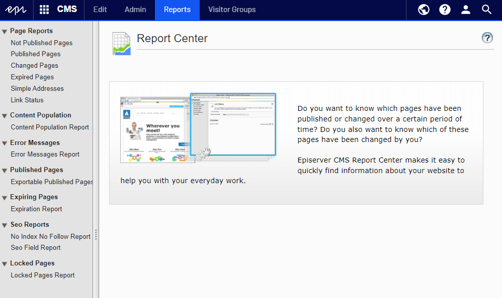Open Locked Pages Report

point(43,275)
